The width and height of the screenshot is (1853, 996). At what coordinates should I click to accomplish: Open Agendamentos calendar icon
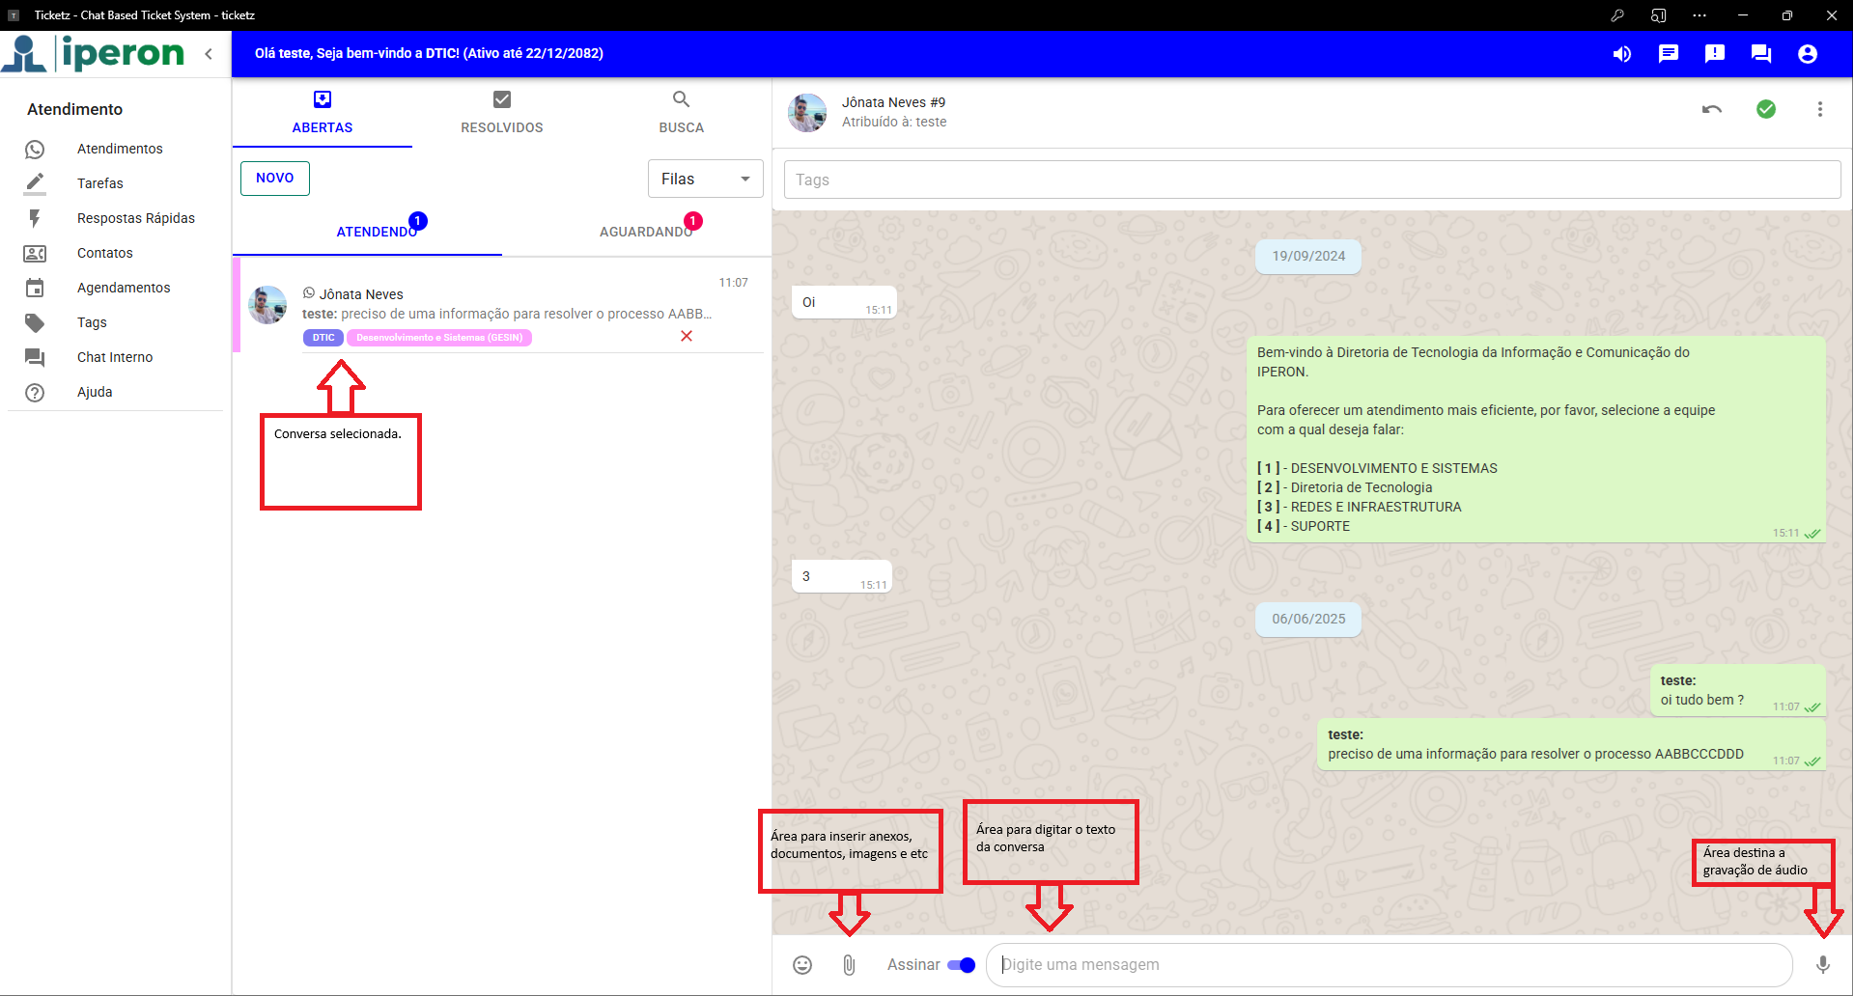(35, 288)
